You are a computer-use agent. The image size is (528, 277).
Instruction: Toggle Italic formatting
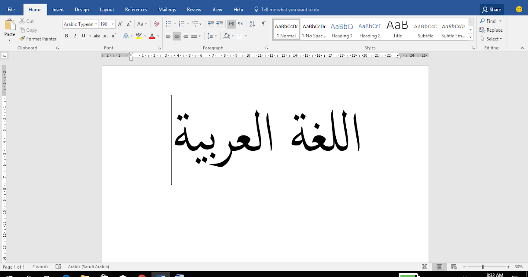75,36
